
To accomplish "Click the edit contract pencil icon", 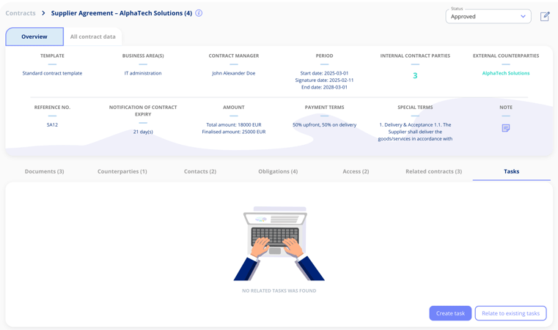I will point(545,16).
